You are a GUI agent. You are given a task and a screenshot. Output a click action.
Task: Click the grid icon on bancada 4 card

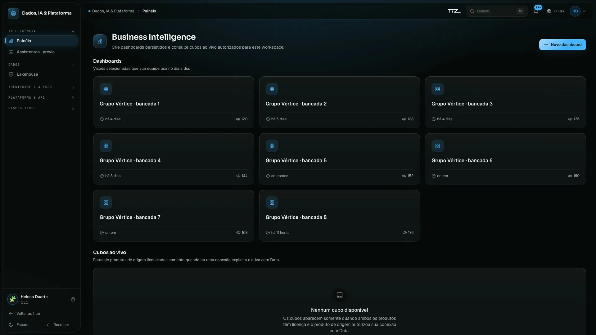click(106, 146)
